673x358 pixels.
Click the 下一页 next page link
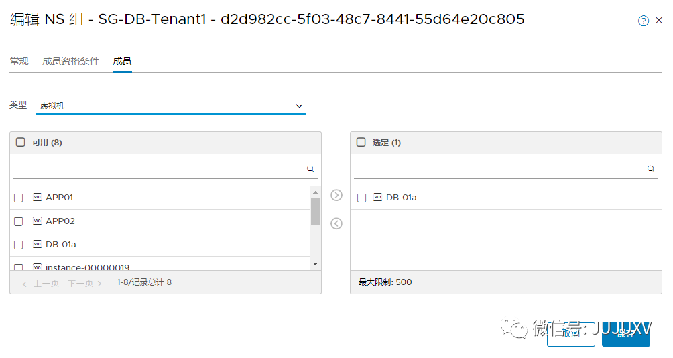(x=84, y=284)
